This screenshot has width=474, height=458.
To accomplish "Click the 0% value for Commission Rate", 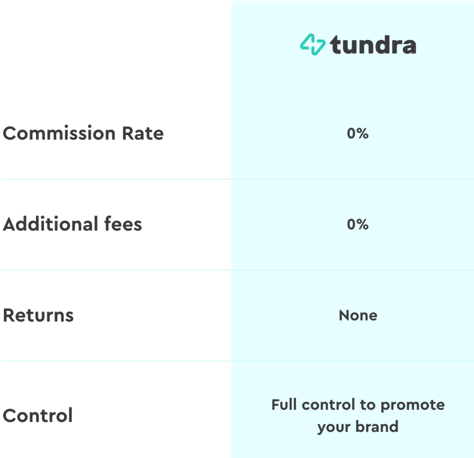I will tap(358, 133).
